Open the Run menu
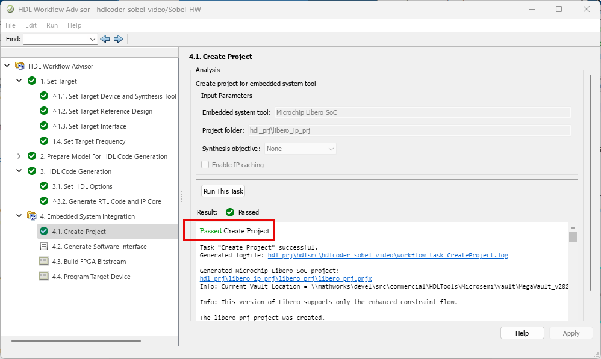 52,25
